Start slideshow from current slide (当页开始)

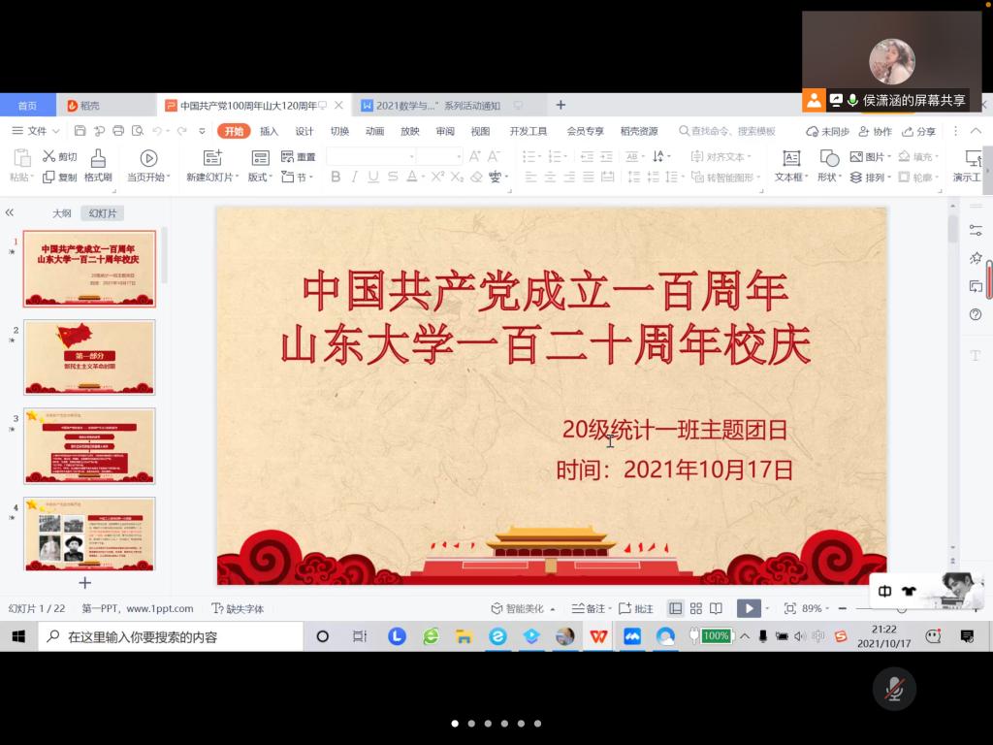point(148,158)
